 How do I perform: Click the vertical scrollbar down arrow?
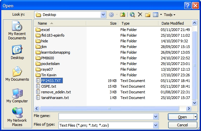pos(194,103)
